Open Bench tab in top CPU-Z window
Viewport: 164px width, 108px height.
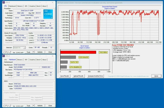(x=39, y=6)
